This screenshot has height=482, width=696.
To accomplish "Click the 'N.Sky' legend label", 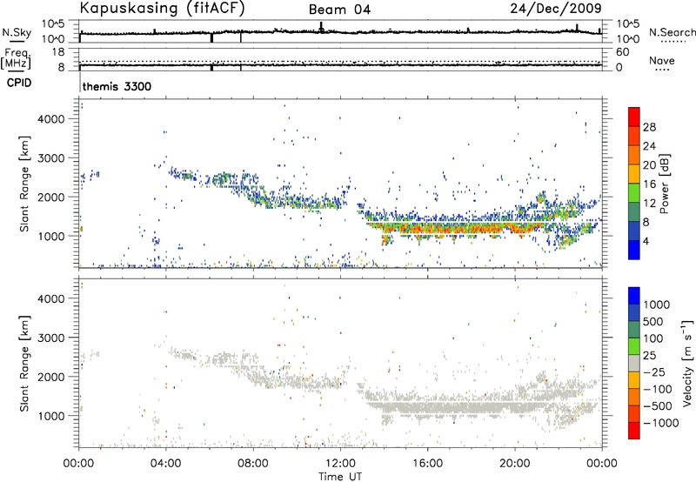I will [17, 32].
